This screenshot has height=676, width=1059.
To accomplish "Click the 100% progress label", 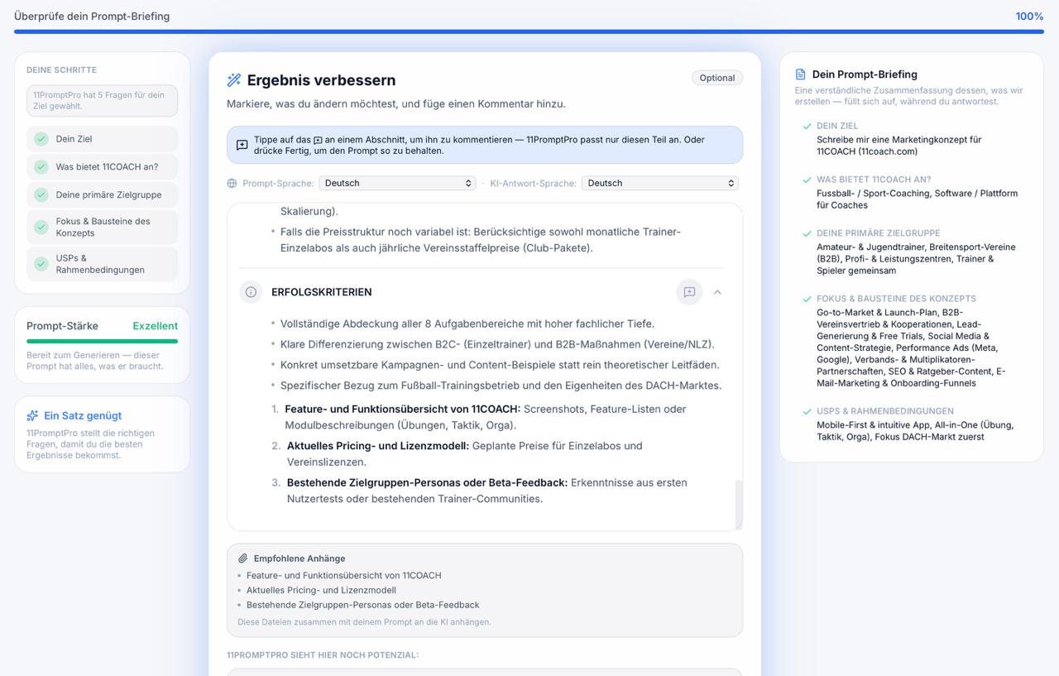I will coord(1029,17).
